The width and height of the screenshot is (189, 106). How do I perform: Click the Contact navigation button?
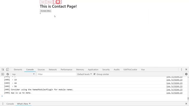click(x=57, y=2)
